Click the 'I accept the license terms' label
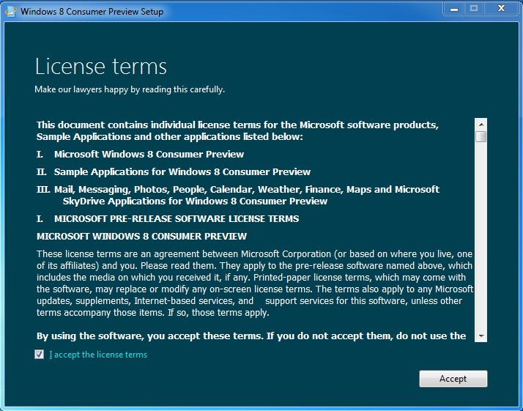The height and width of the screenshot is (411, 523). [x=98, y=355]
